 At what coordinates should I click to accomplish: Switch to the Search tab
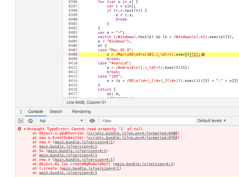tap(56, 112)
